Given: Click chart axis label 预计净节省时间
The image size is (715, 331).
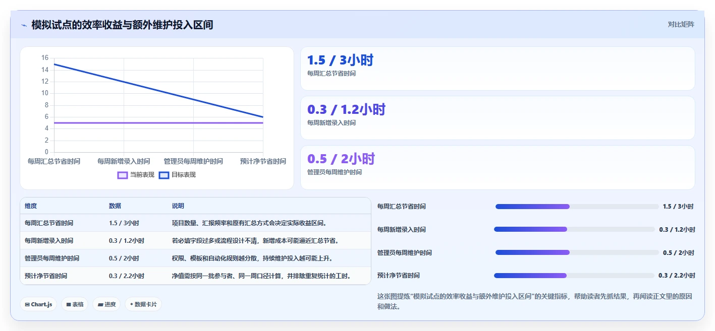Looking at the screenshot, I should (x=263, y=161).
